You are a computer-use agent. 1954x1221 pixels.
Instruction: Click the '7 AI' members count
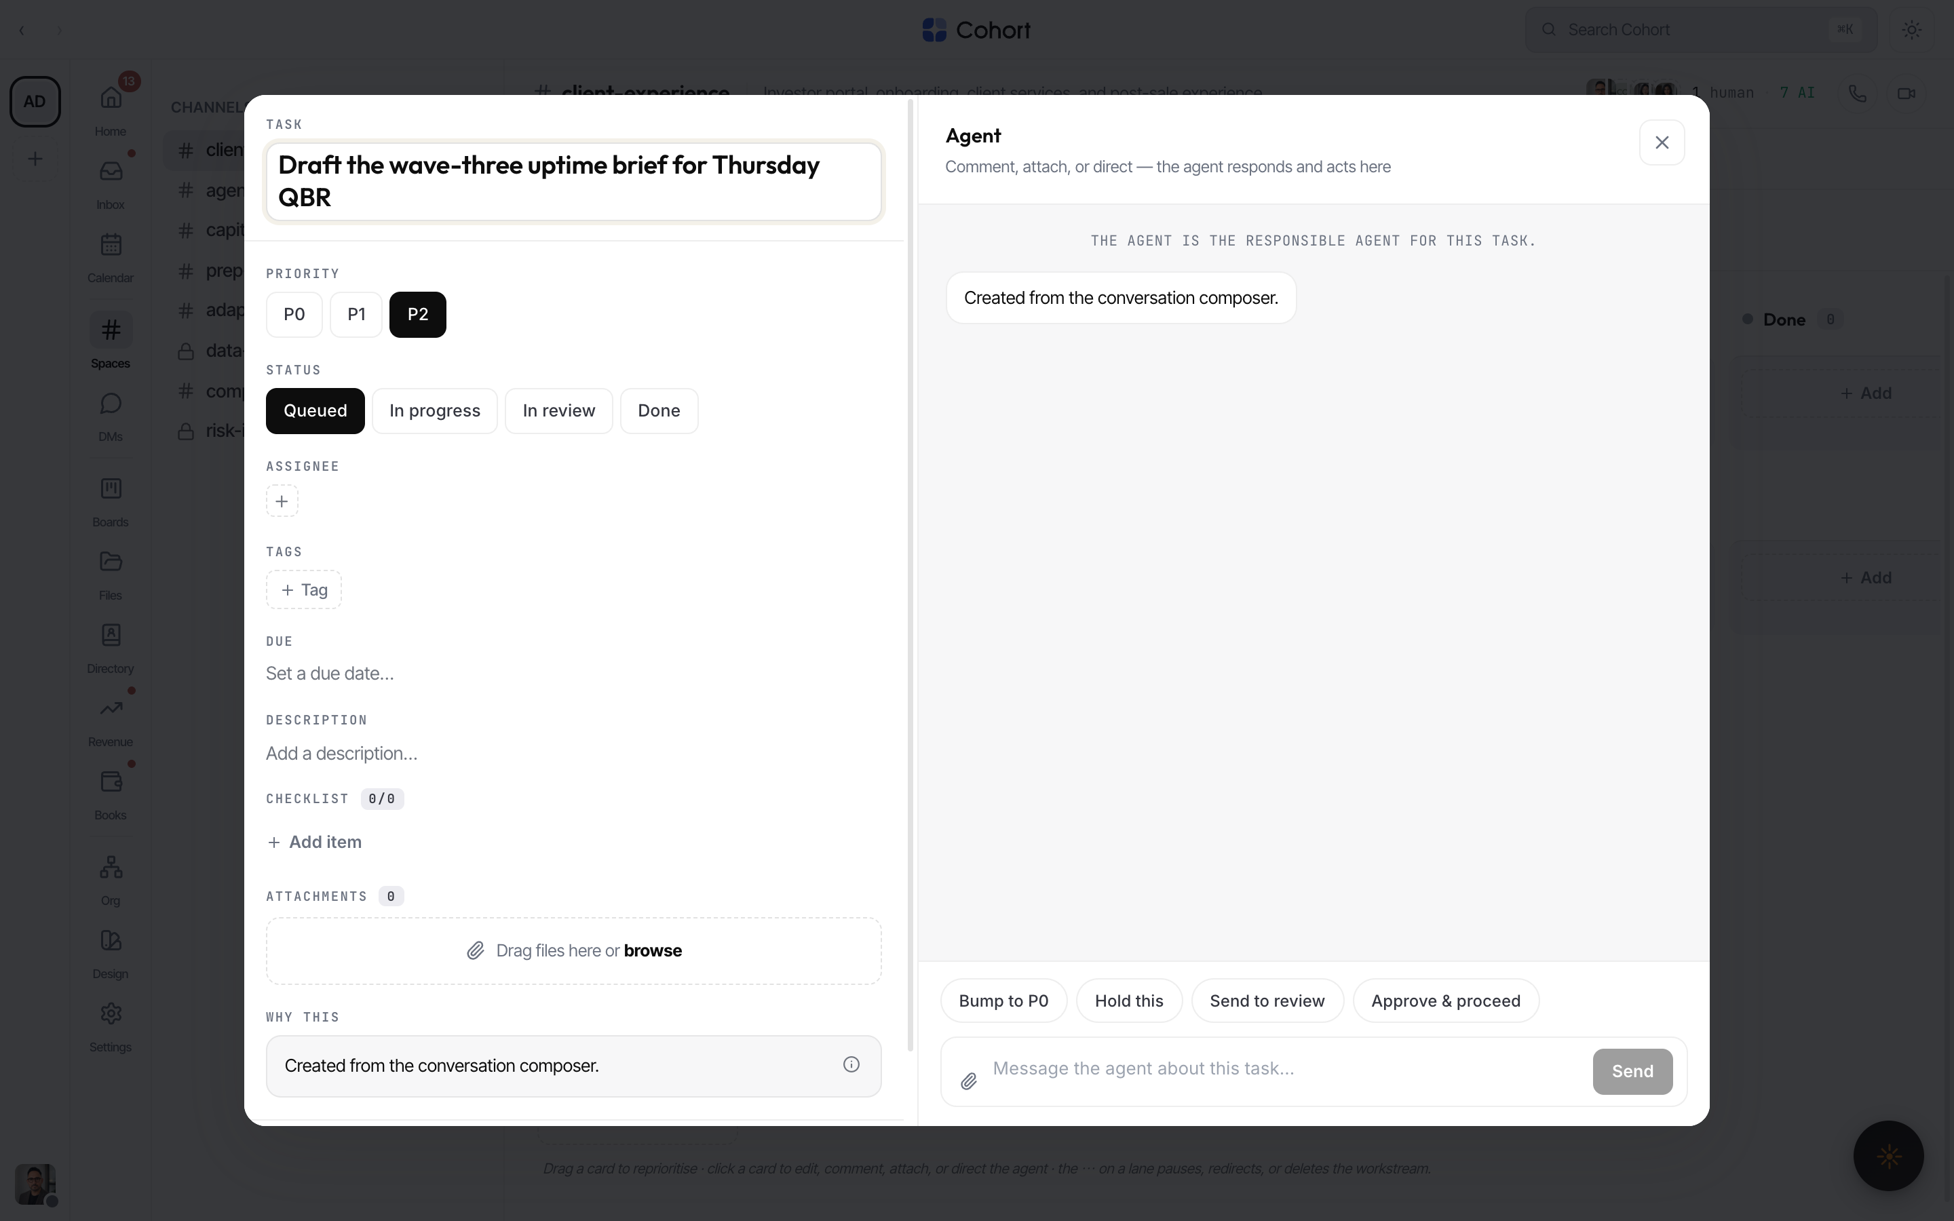click(1797, 94)
